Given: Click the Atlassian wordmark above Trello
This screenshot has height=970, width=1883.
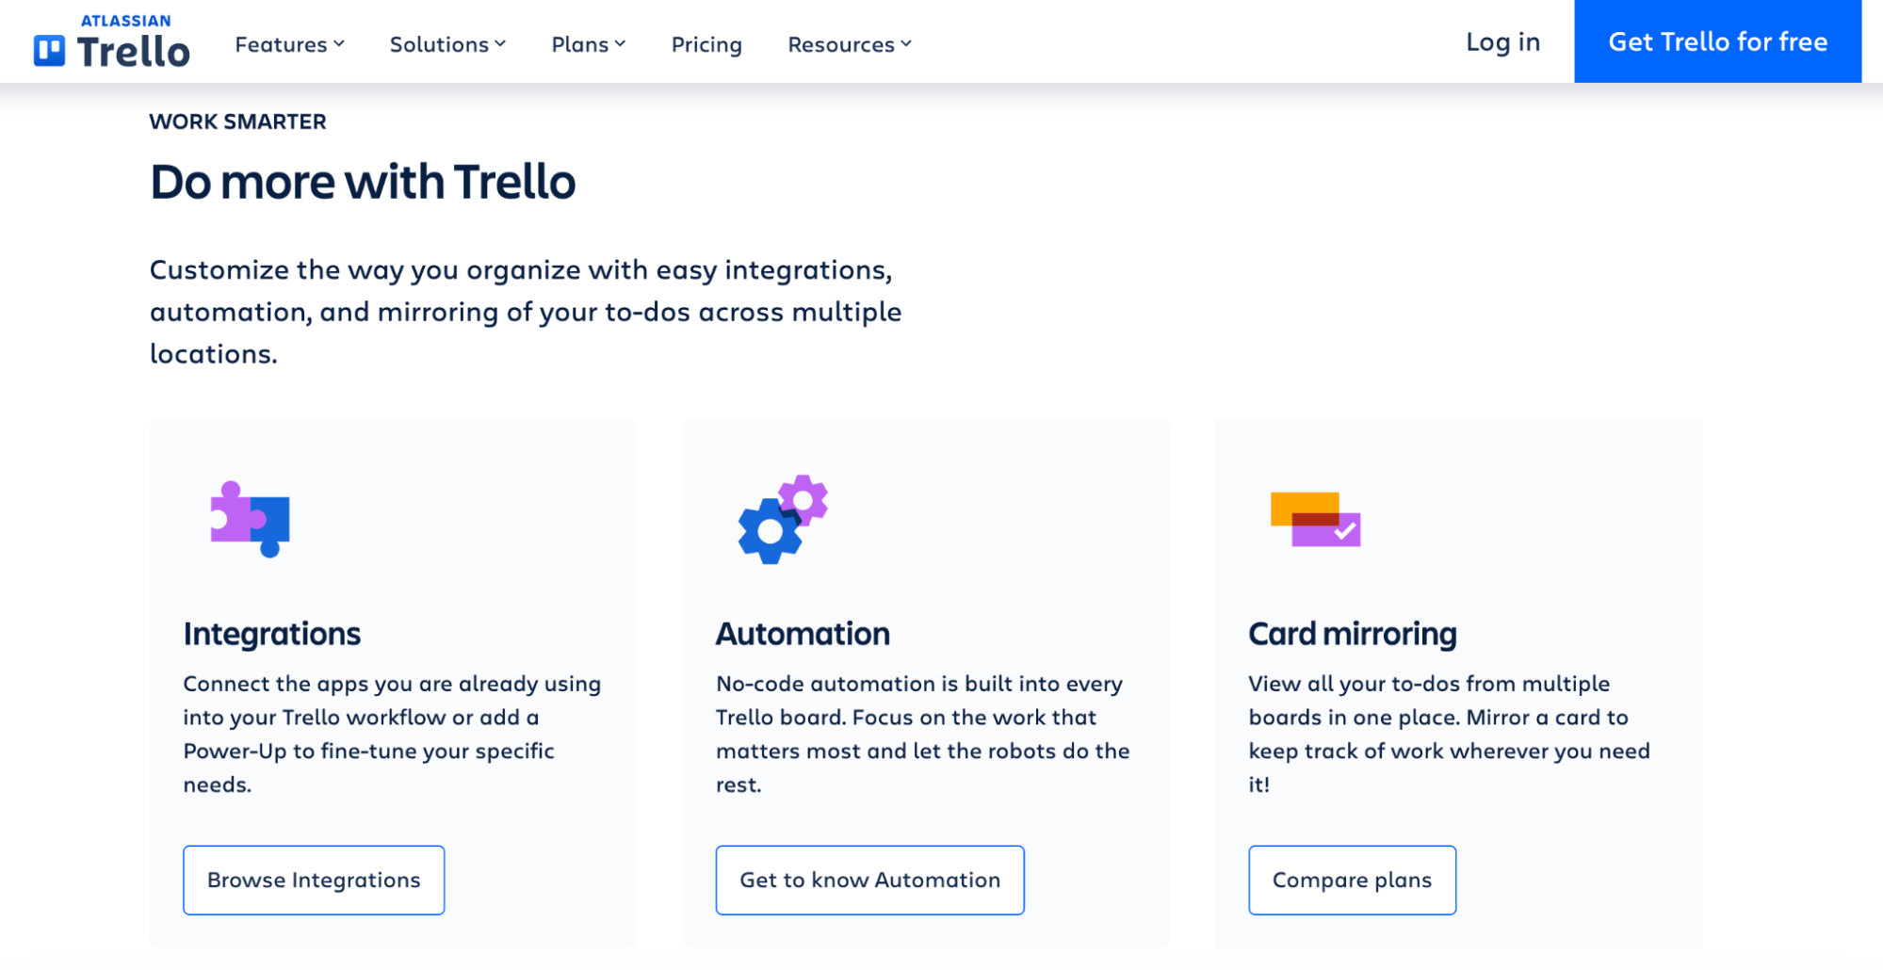Looking at the screenshot, I should click(x=123, y=19).
